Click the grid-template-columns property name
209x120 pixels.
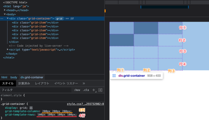pos(22,111)
